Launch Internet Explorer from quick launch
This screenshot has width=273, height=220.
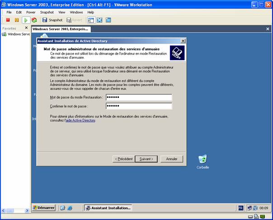point(70,208)
